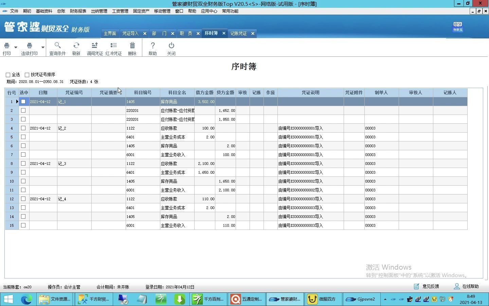Image resolution: width=489 pixels, height=306 pixels.
Task: Open Microsoft Edge from taskbar
Action: coord(26,299)
